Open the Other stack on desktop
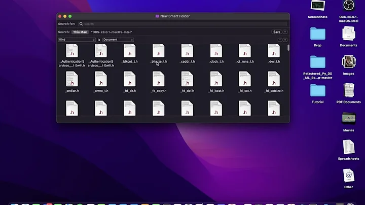Screen dimensions: 365x205 [x=348, y=176]
